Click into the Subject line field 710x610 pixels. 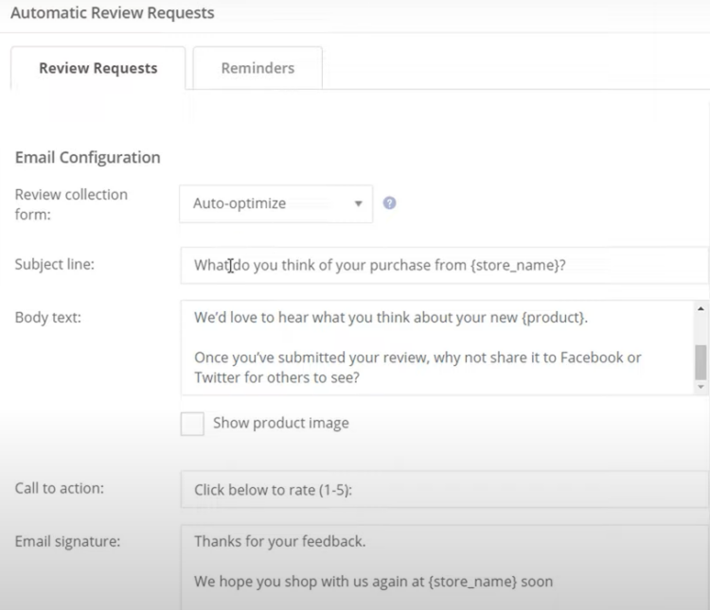445,265
